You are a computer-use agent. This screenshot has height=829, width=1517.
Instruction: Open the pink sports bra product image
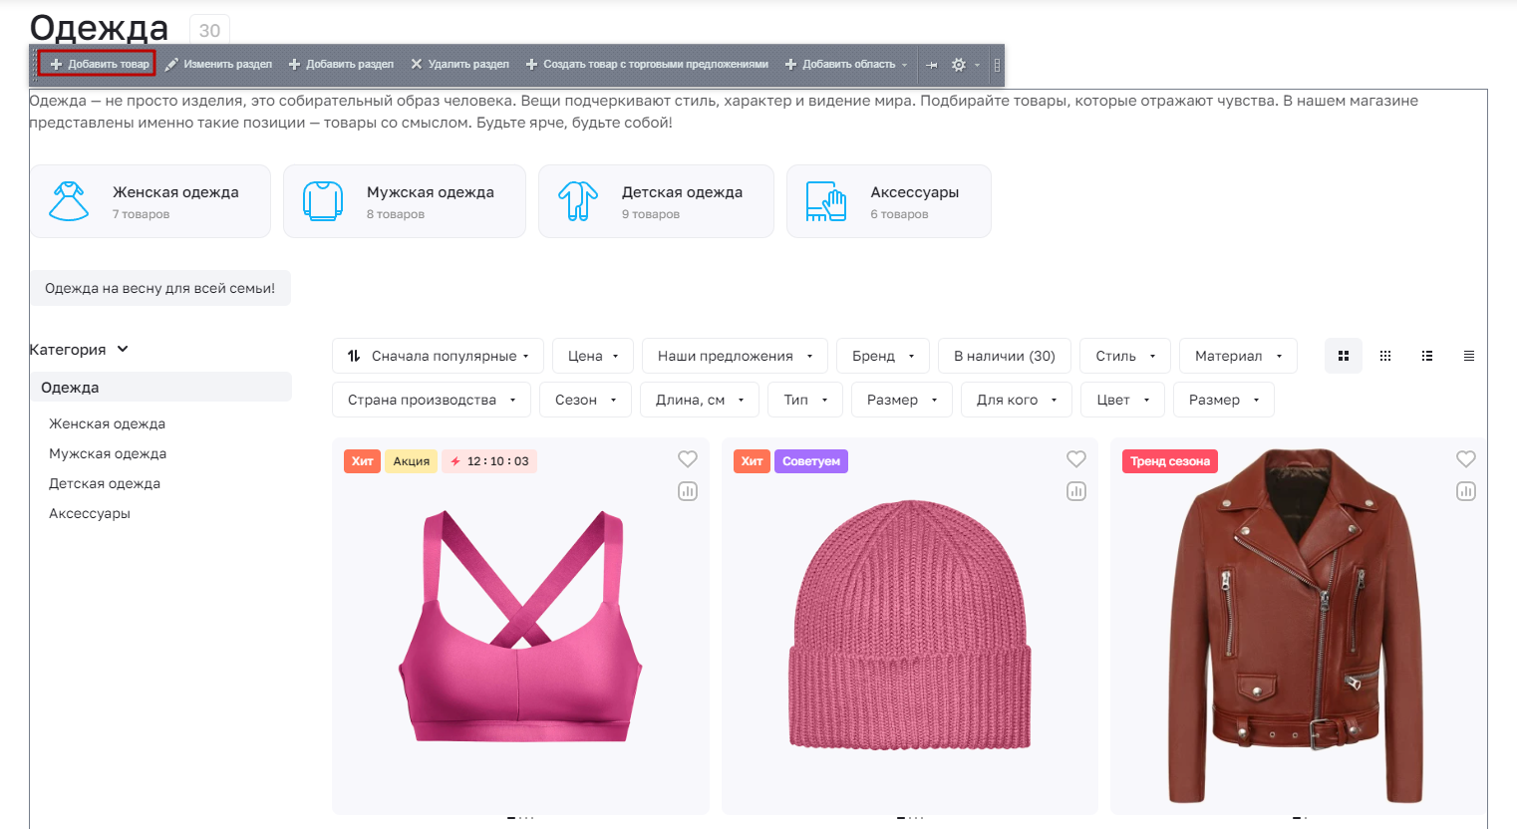520,628
